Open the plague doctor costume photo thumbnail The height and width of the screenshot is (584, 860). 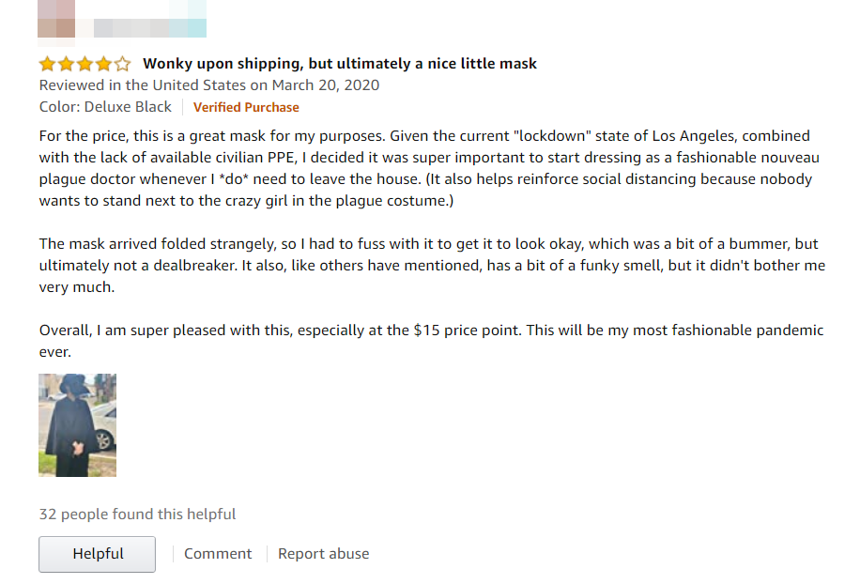pos(77,425)
